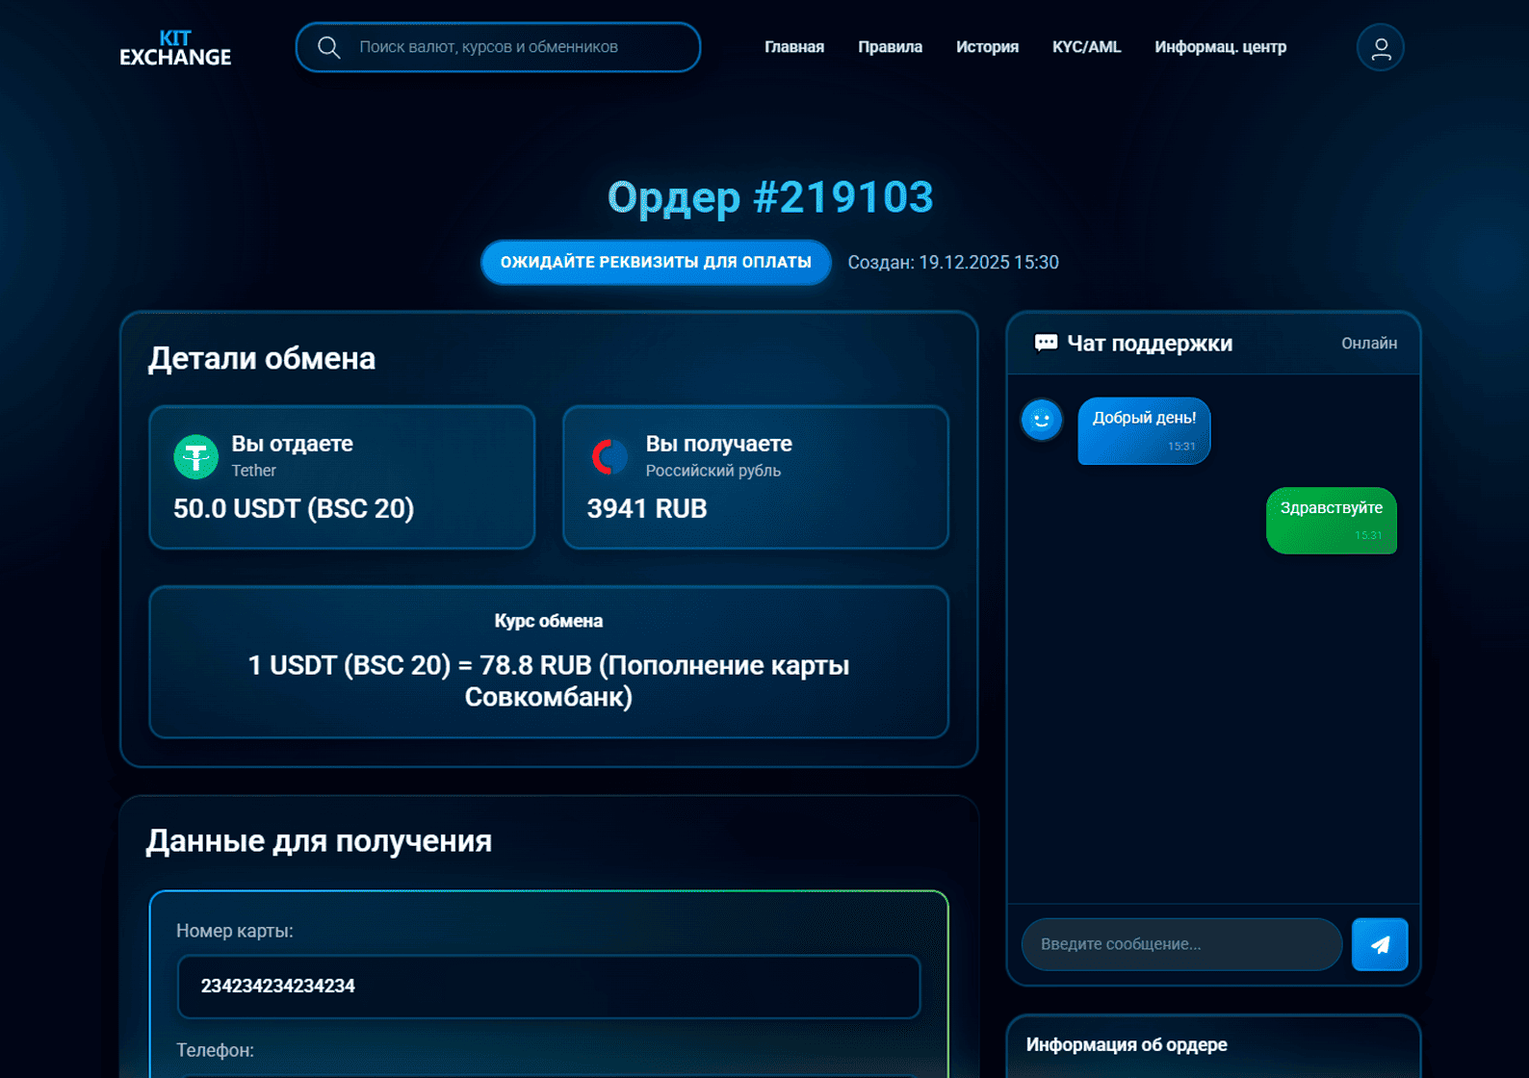Viewport: 1529px width, 1078px height.
Task: Open the user profile icon
Action: click(1380, 48)
